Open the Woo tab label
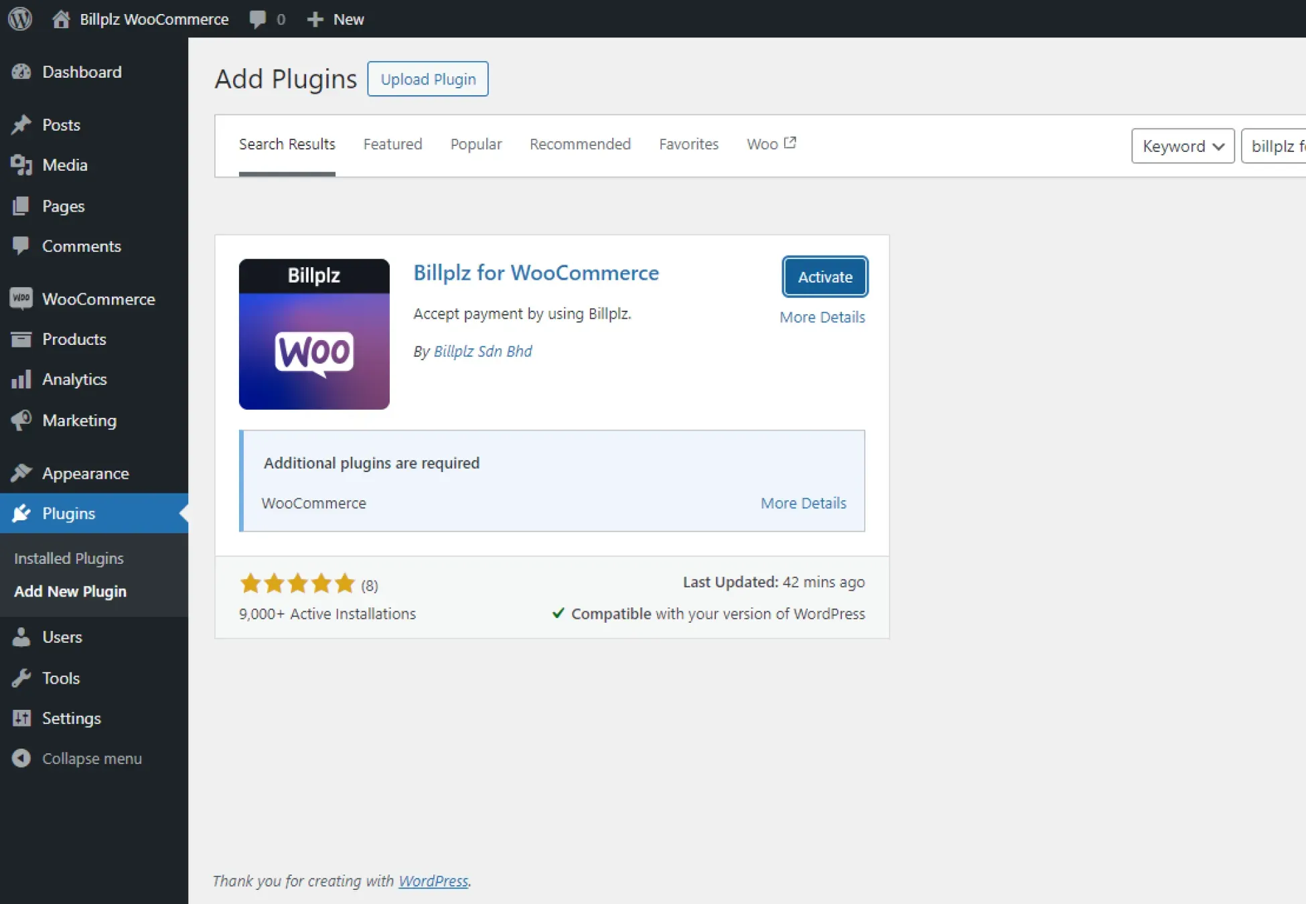The height and width of the screenshot is (904, 1306). (x=762, y=144)
